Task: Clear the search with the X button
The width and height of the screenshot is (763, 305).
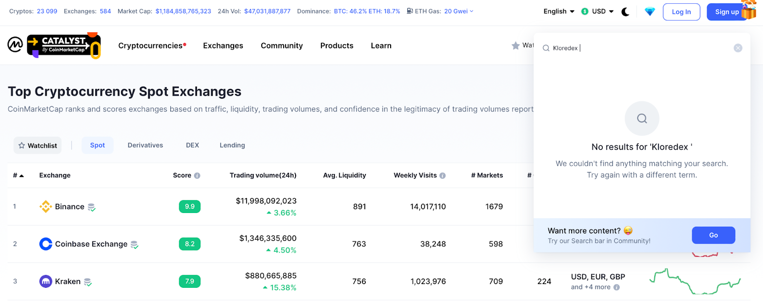Action: [x=738, y=48]
